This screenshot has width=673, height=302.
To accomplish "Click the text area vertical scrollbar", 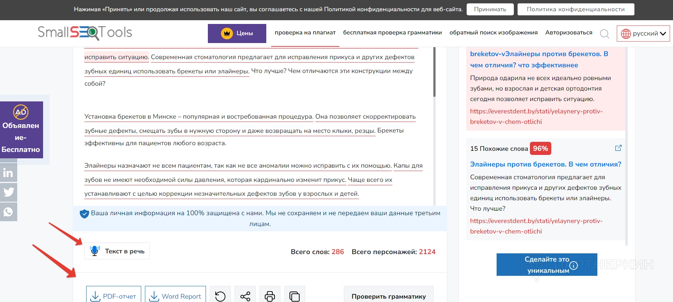I will pos(434,71).
